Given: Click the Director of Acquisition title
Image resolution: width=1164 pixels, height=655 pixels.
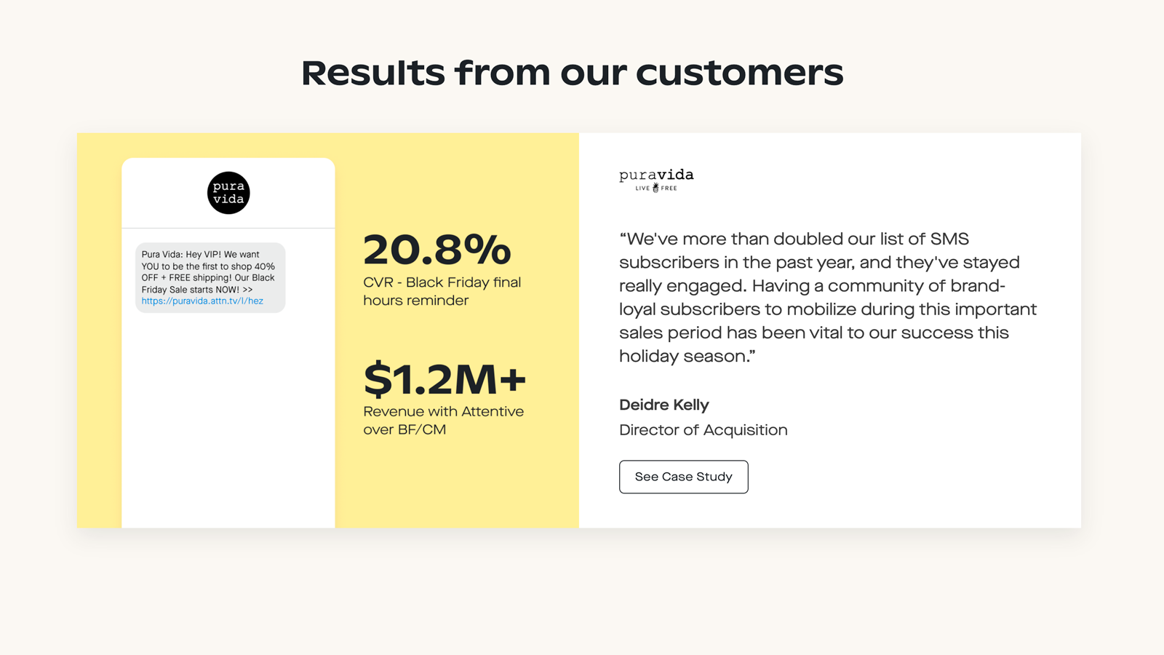Looking at the screenshot, I should click(703, 430).
